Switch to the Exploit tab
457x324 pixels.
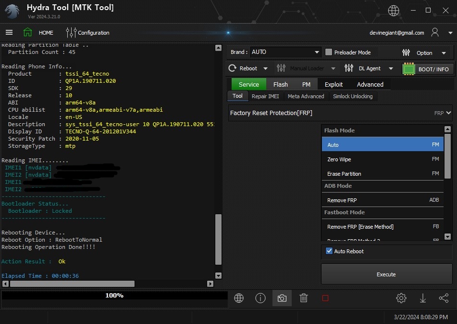pyautogui.click(x=333, y=84)
